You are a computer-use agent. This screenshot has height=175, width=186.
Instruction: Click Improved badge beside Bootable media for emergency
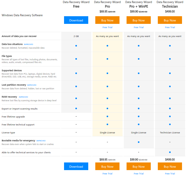(41, 141)
